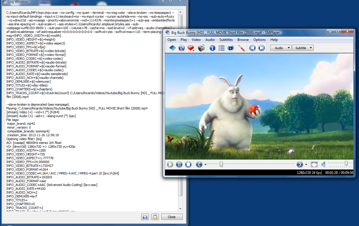Viewport: 359px width, 226px height.
Task: Open the Play menu
Action: tap(184, 40)
